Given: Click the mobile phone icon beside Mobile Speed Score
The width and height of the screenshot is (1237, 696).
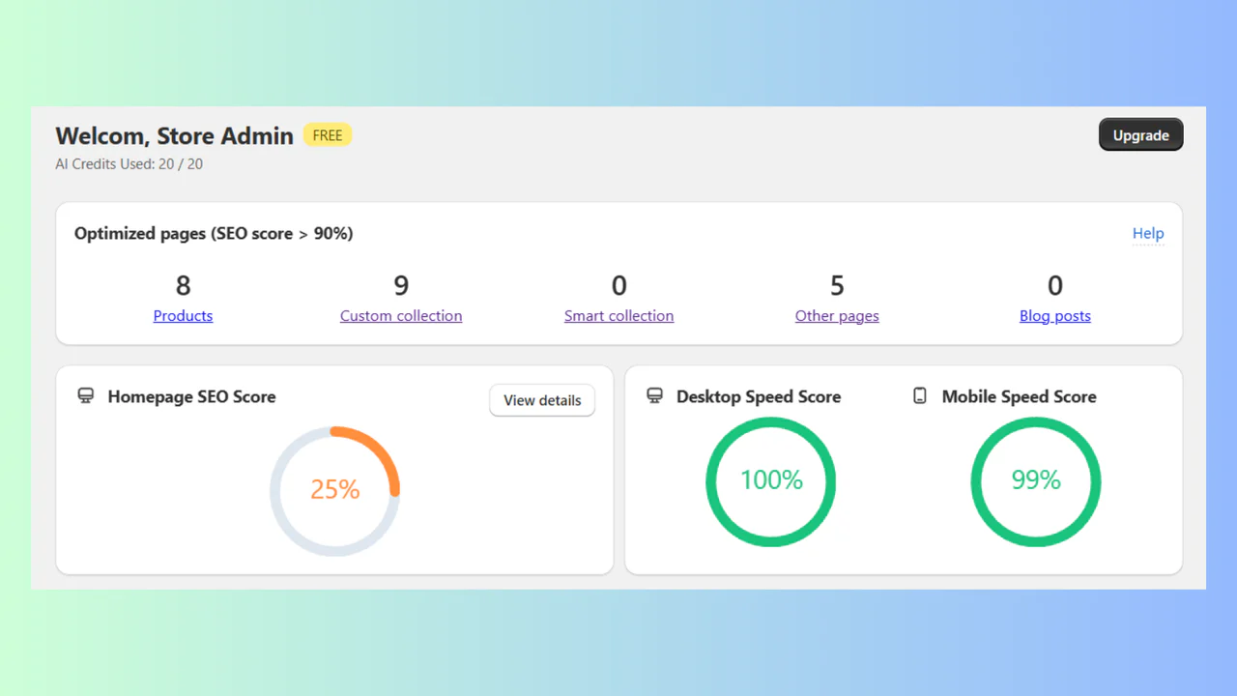Looking at the screenshot, I should coord(920,396).
